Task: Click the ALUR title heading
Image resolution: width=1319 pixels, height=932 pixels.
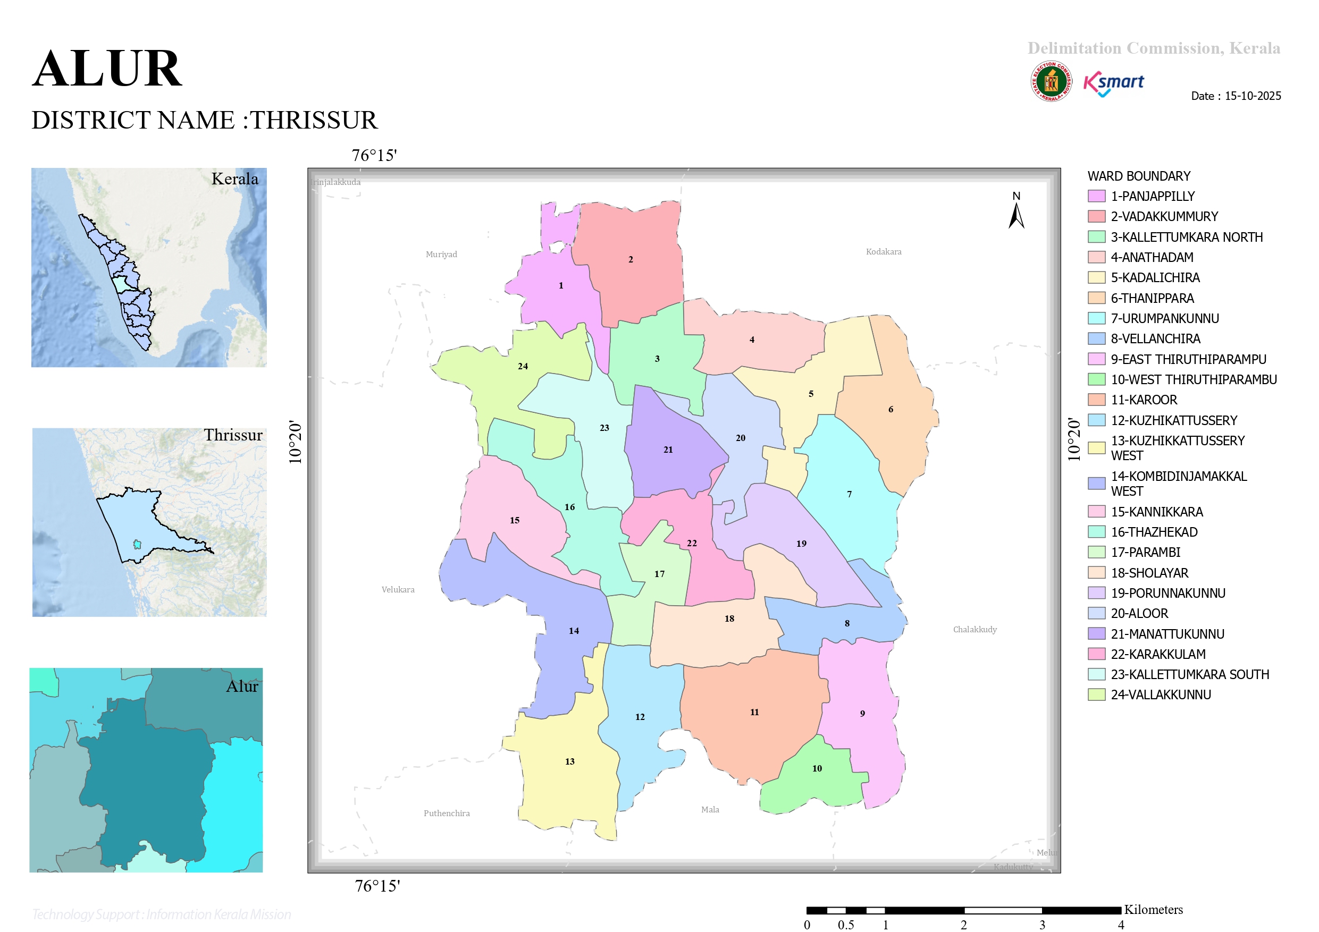Action: click(107, 69)
